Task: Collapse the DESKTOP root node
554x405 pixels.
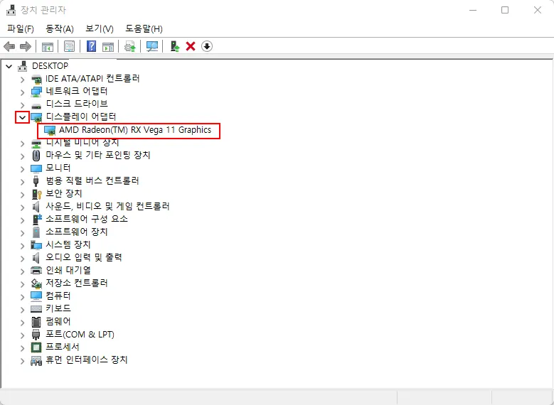Action: coord(9,66)
